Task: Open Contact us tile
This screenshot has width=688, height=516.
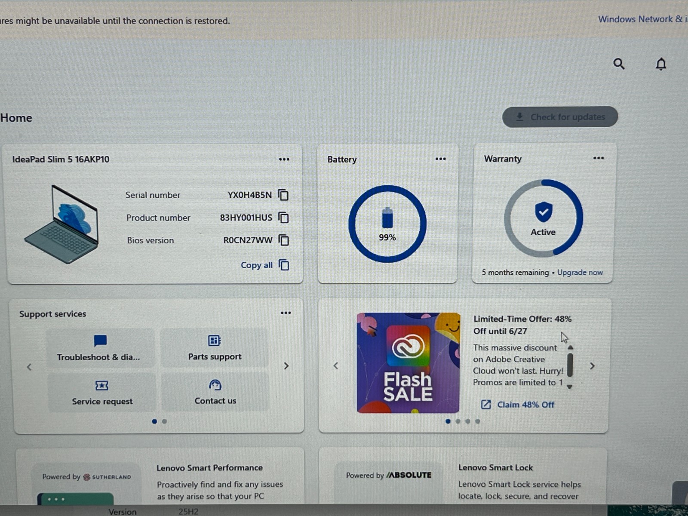Action: click(215, 392)
